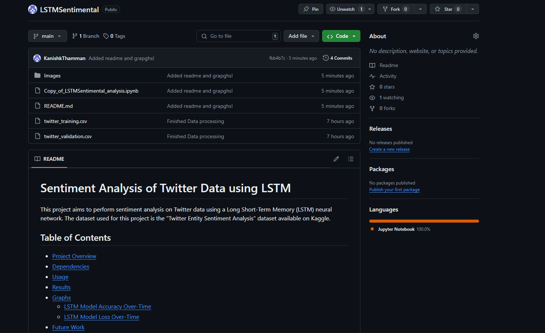Viewport: 545px width, 333px height.
Task: Open the Activity link in About
Action: [x=387, y=76]
